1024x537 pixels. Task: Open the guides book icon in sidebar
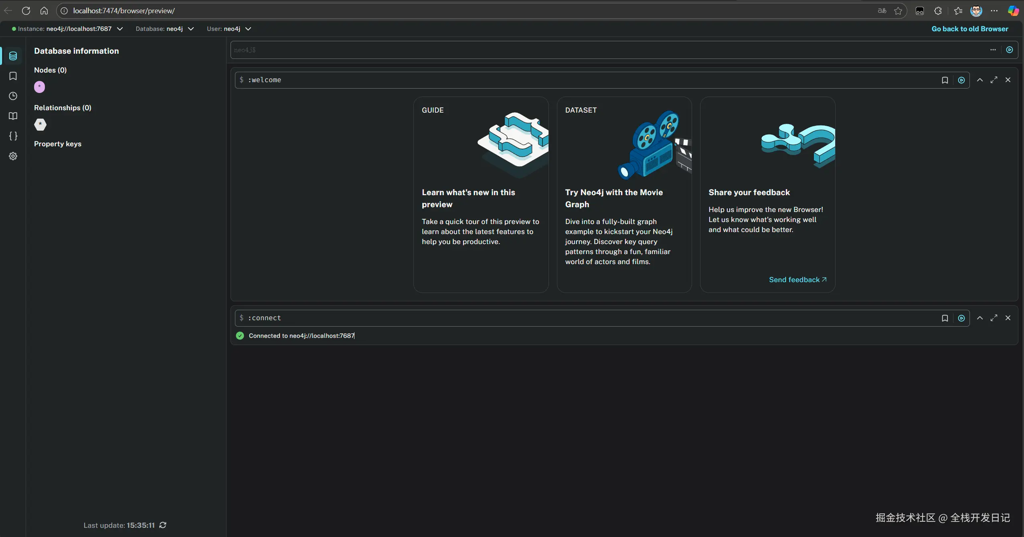click(x=13, y=116)
